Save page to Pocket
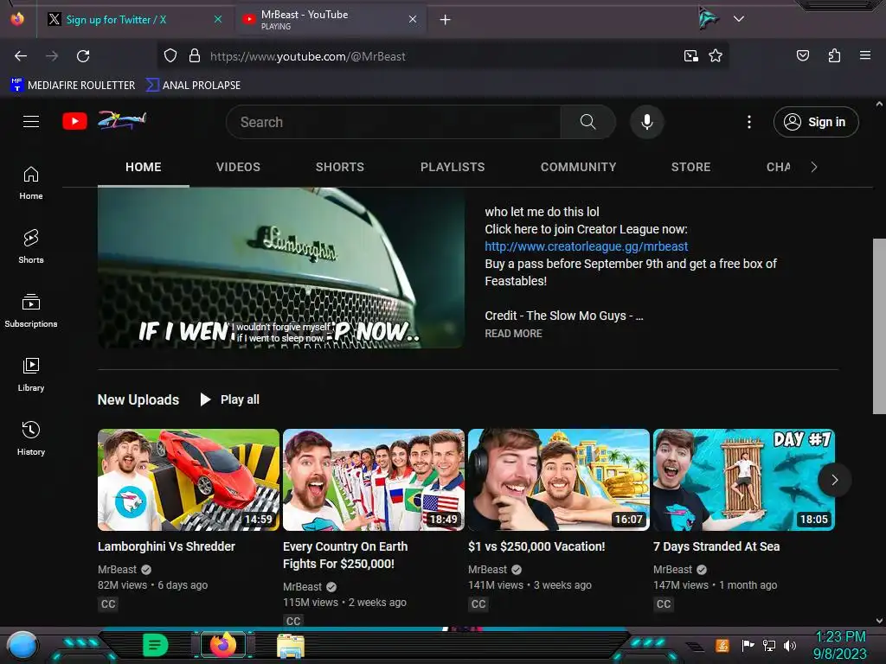The width and height of the screenshot is (886, 664). [x=803, y=55]
